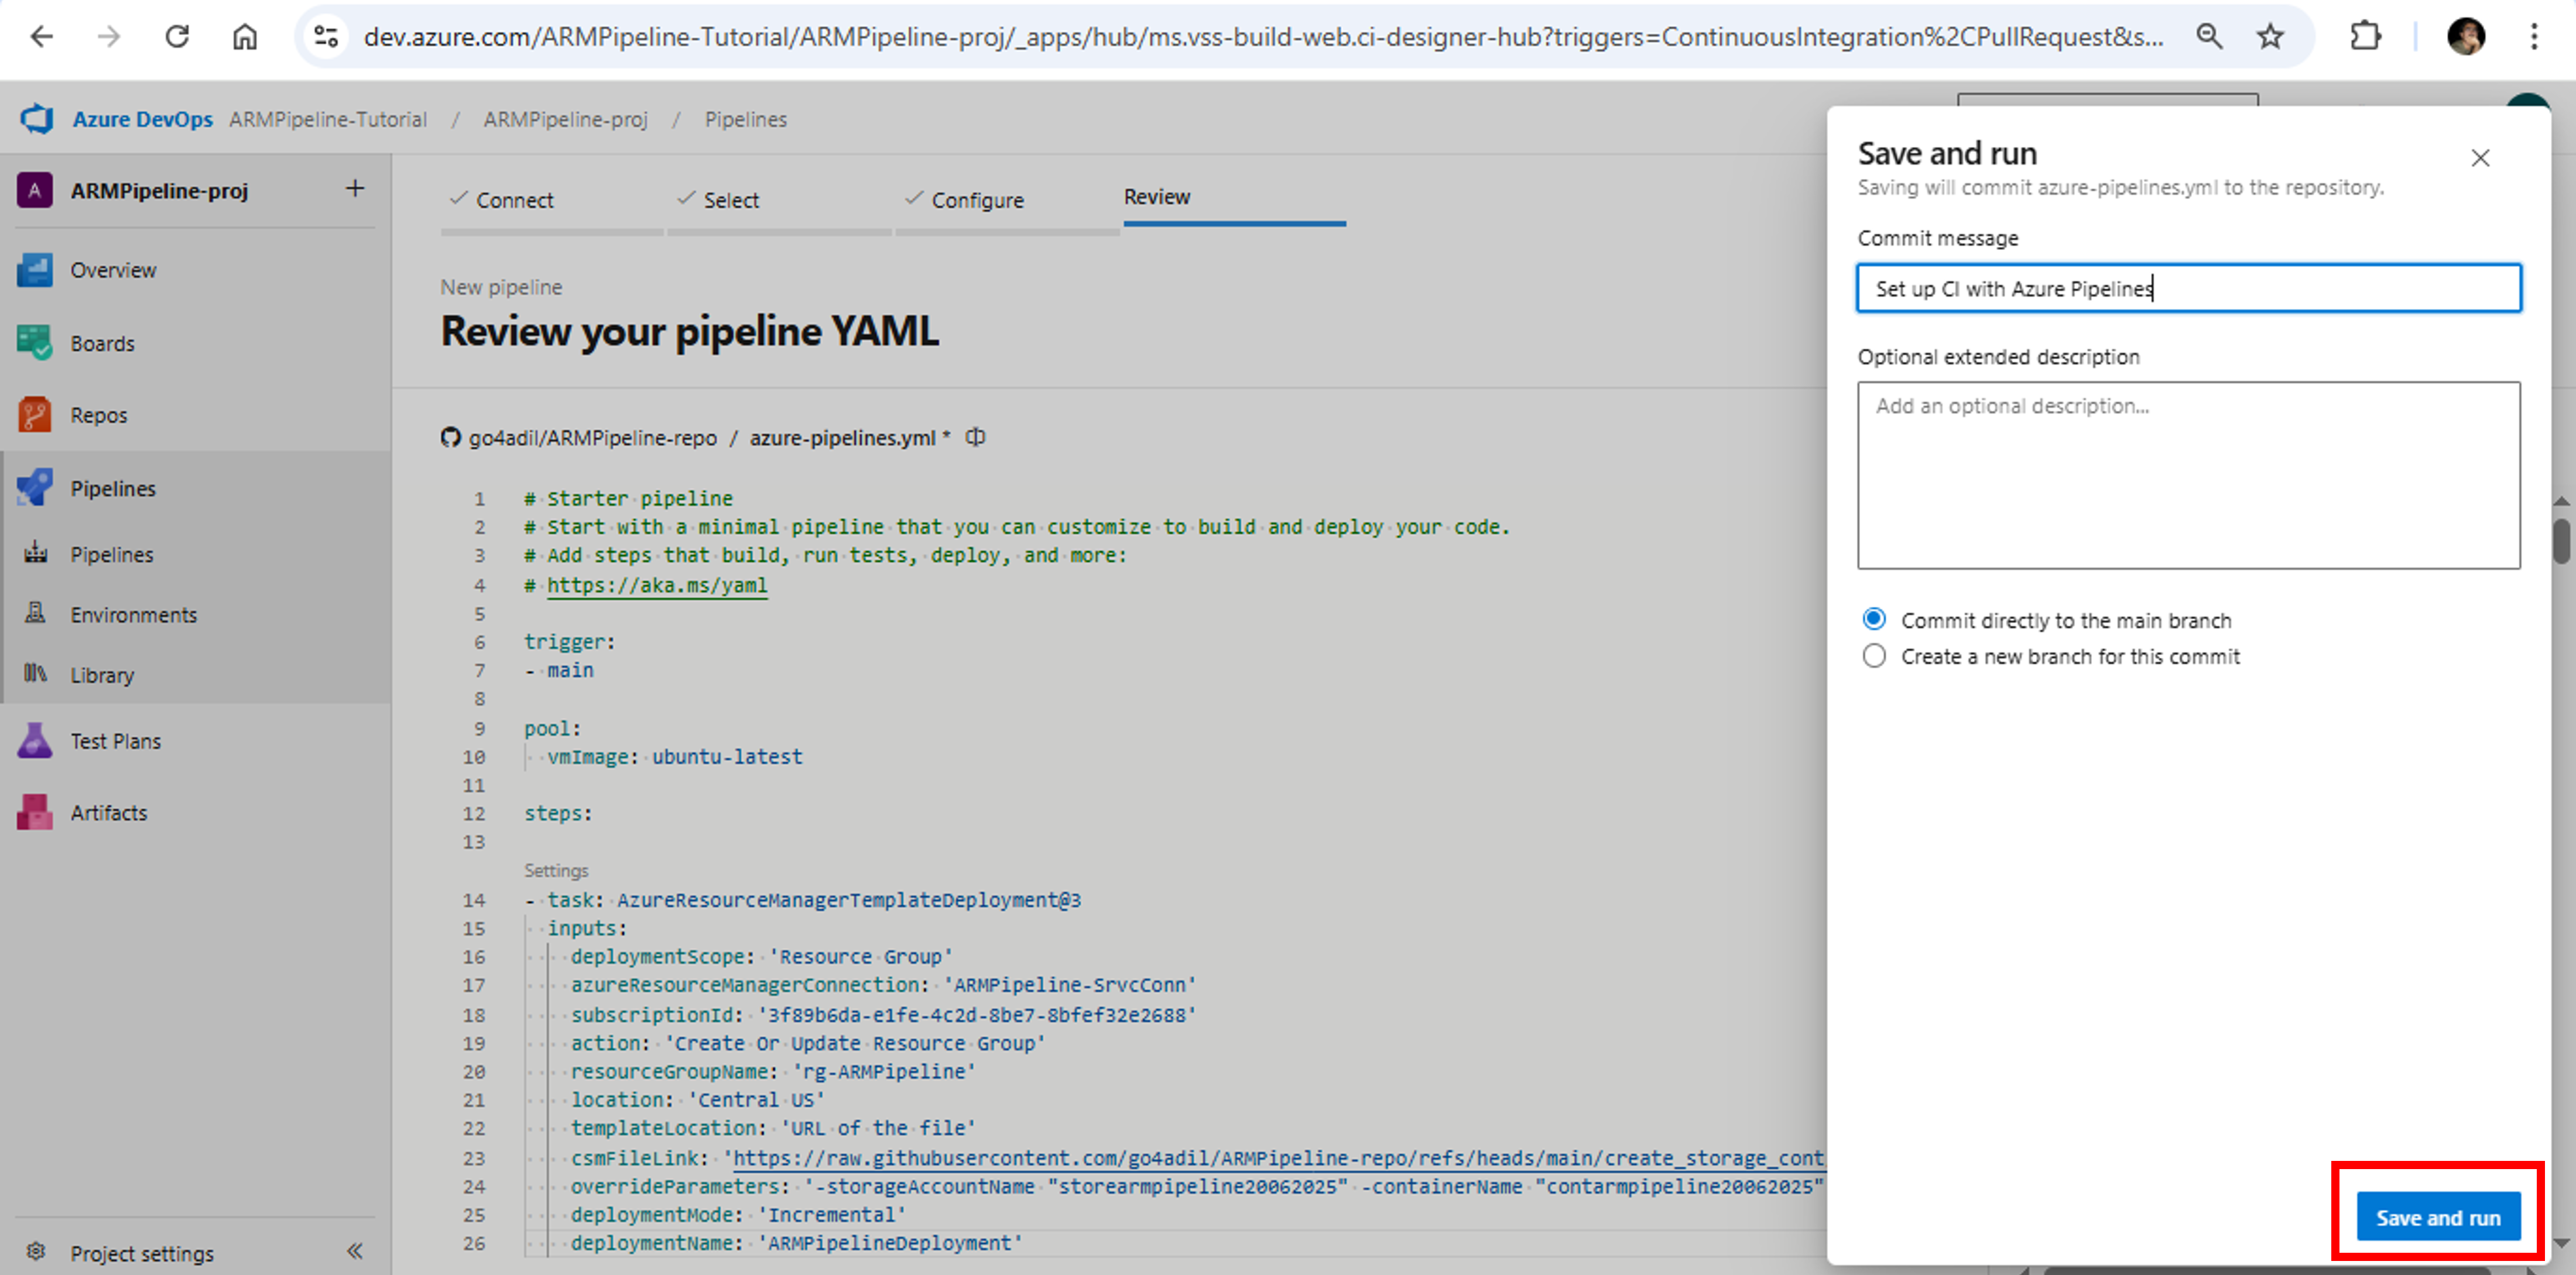This screenshot has height=1275, width=2576.
Task: Open Test Plans
Action: (115, 740)
